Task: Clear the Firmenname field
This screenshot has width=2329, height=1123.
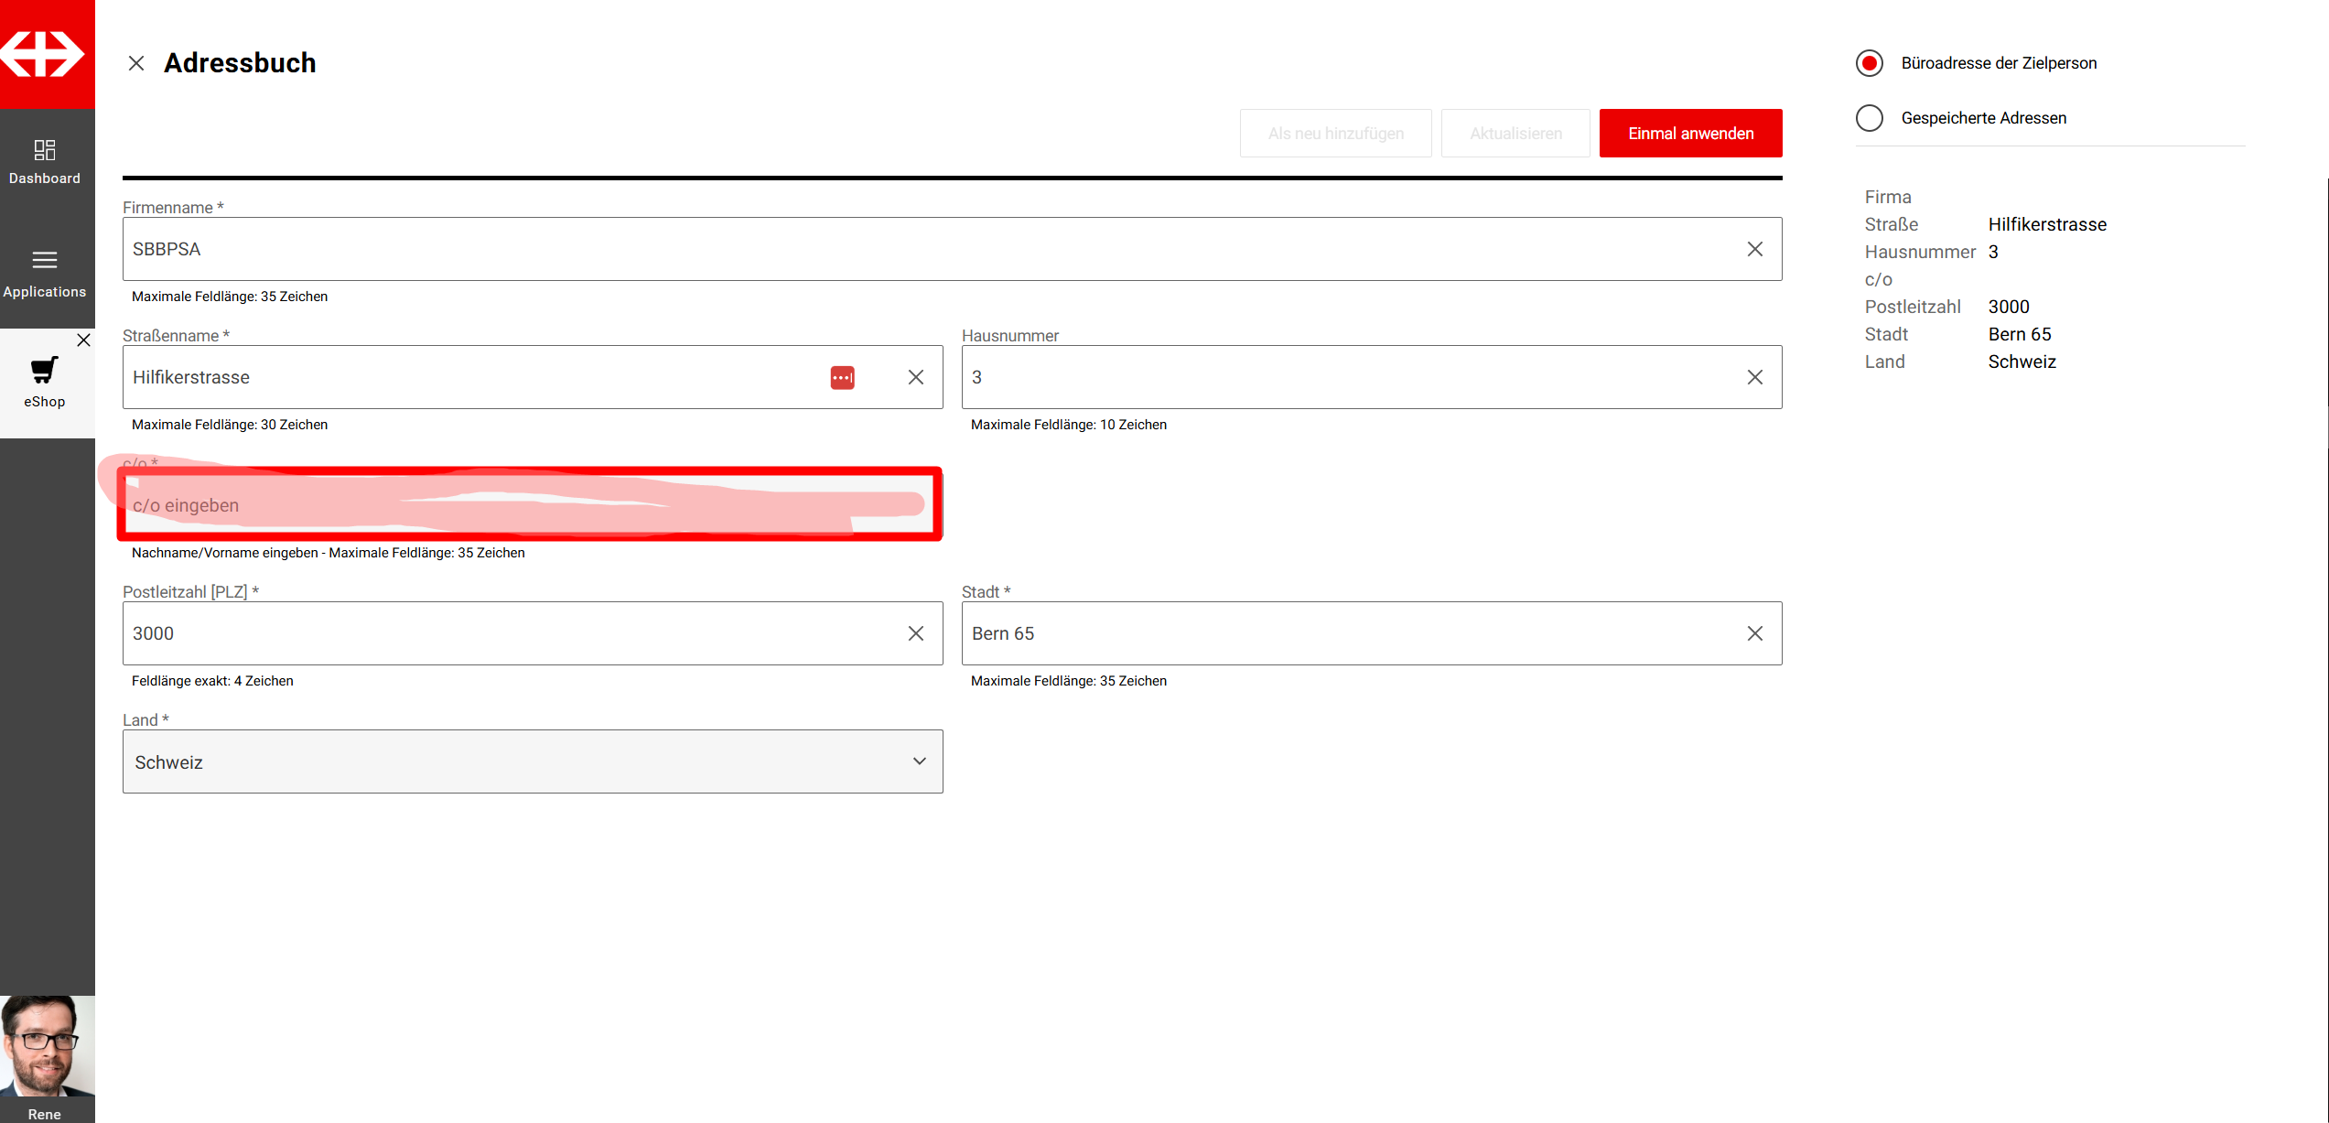Action: tap(1754, 249)
